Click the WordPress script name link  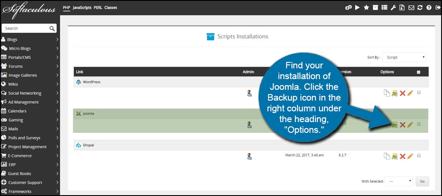(92, 82)
